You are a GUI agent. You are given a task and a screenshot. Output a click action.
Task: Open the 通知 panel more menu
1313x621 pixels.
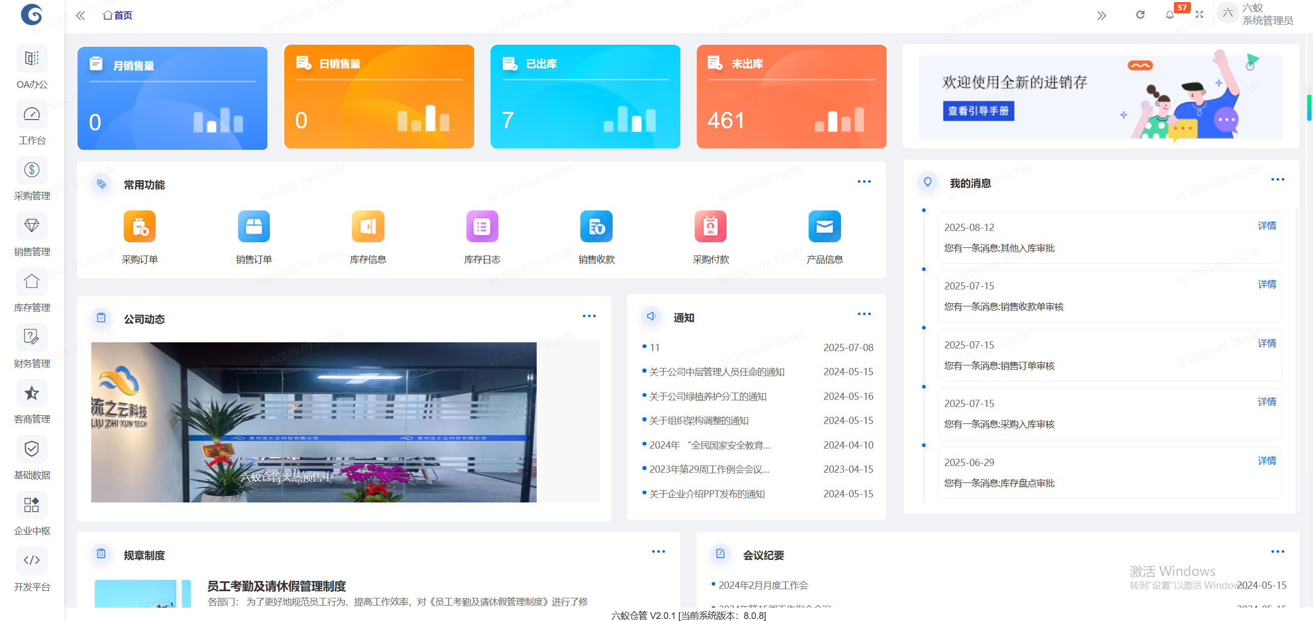(864, 314)
